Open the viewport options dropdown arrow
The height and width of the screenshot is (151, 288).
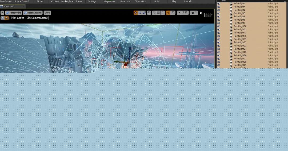coord(2,13)
